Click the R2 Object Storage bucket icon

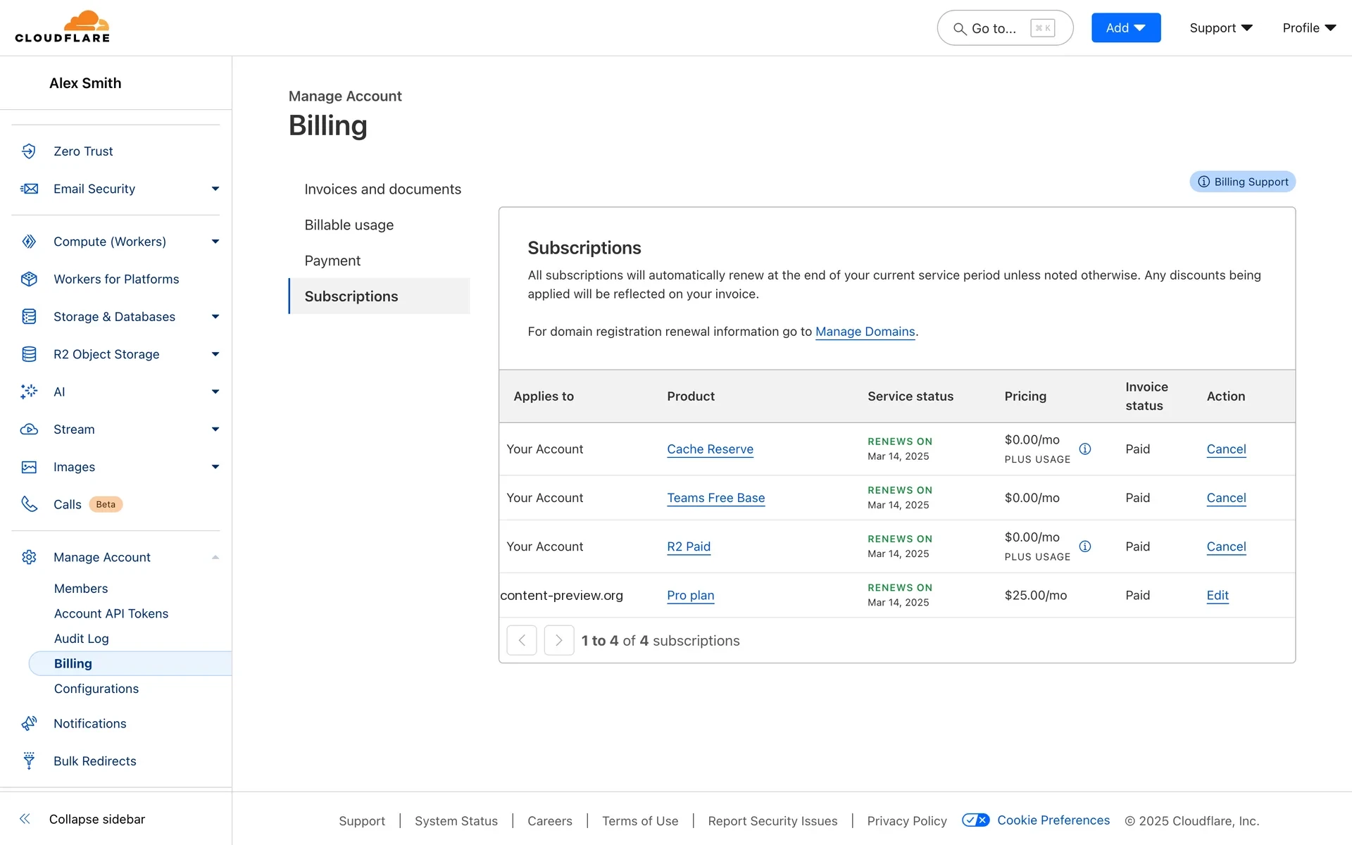(x=29, y=354)
